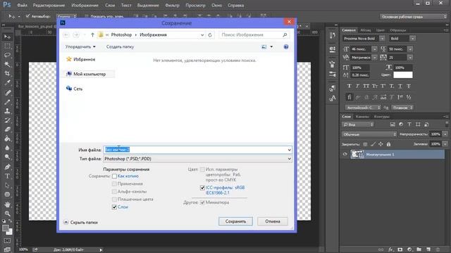This screenshot has width=451, height=253.
Task: Open the 'Файл' menu
Action: click(22, 5)
